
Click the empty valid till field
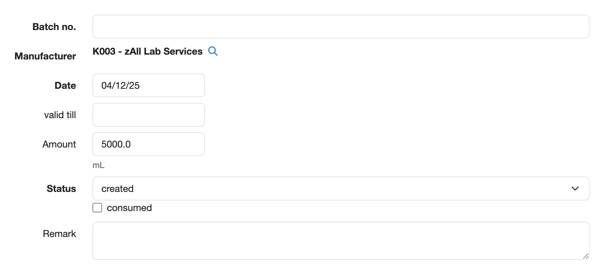[x=148, y=115]
